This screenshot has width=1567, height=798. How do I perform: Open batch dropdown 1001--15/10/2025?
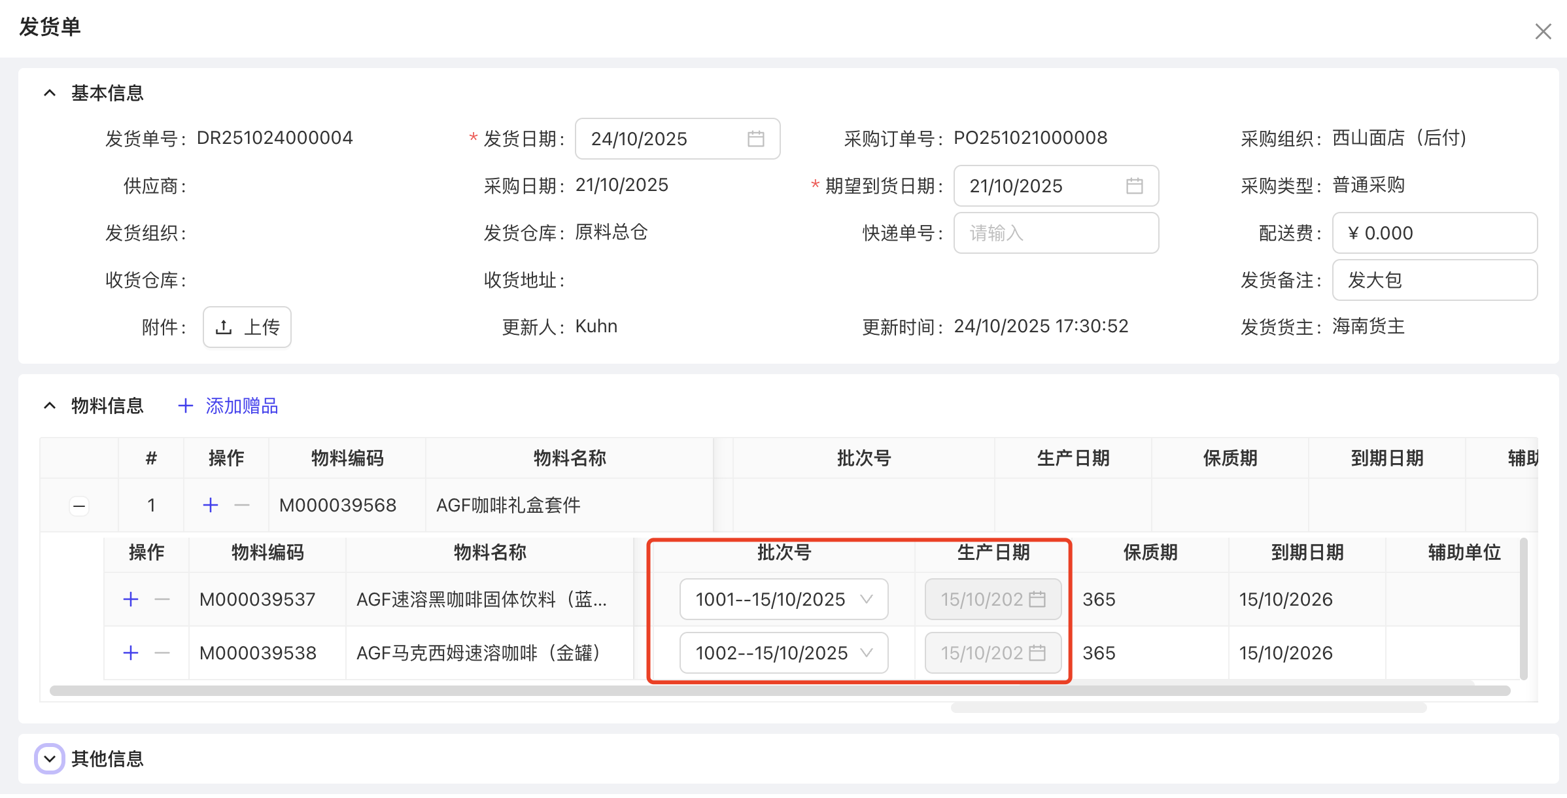(x=784, y=599)
